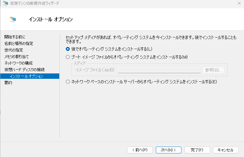Select 後でオペレーティング システムをインストールする radio button
The height and width of the screenshot is (157, 244).
click(x=68, y=49)
